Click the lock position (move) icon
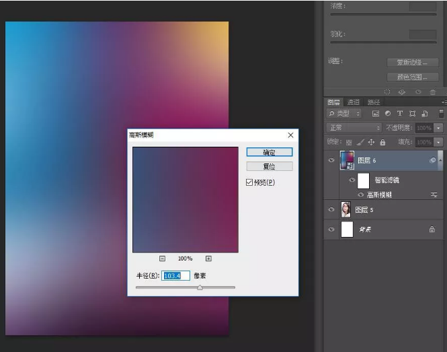 pos(371,143)
